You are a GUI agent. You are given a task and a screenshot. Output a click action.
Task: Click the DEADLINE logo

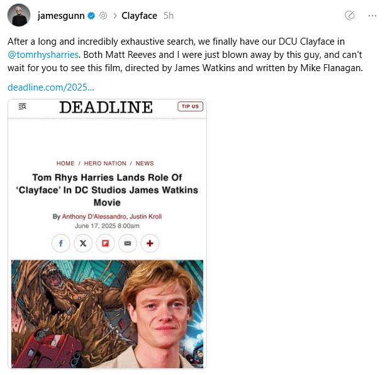point(106,107)
